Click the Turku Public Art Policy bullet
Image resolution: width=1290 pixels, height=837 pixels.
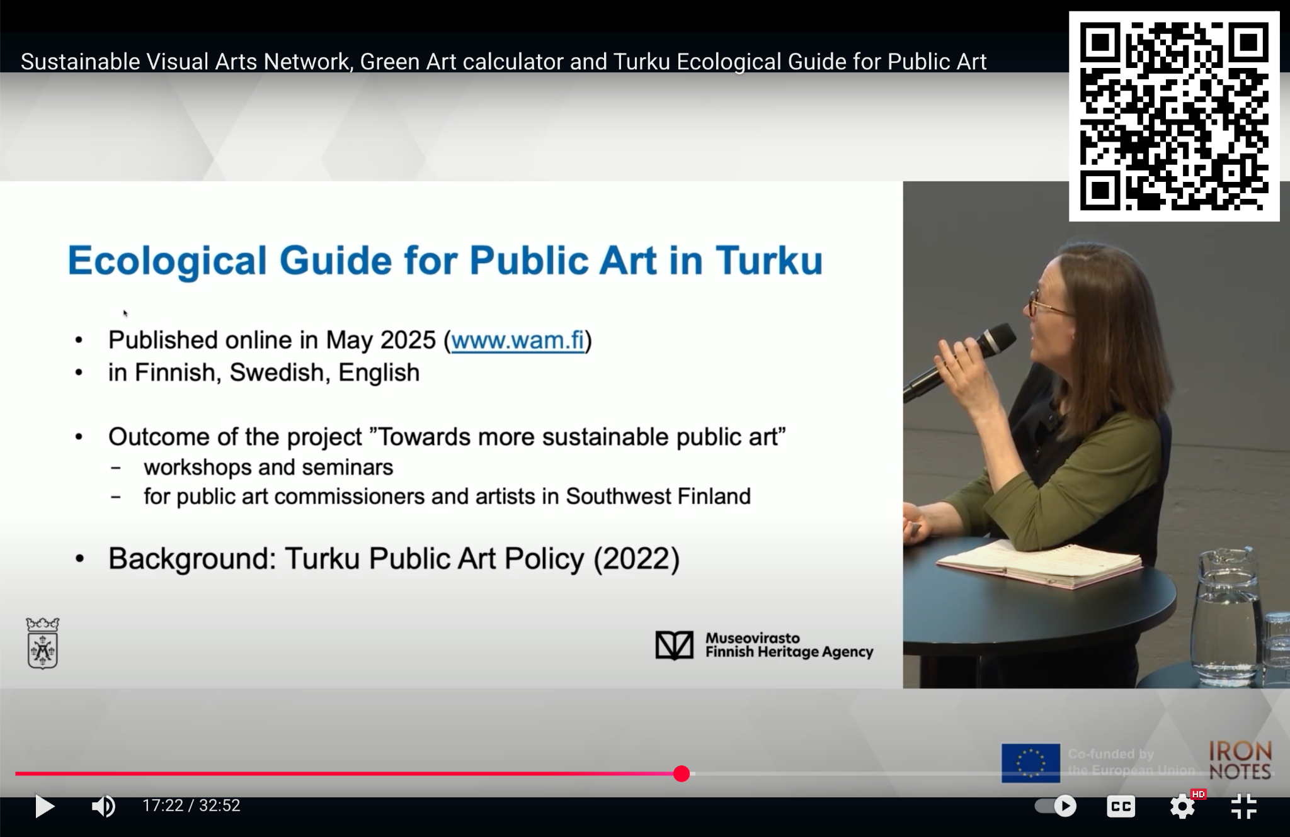tap(394, 559)
